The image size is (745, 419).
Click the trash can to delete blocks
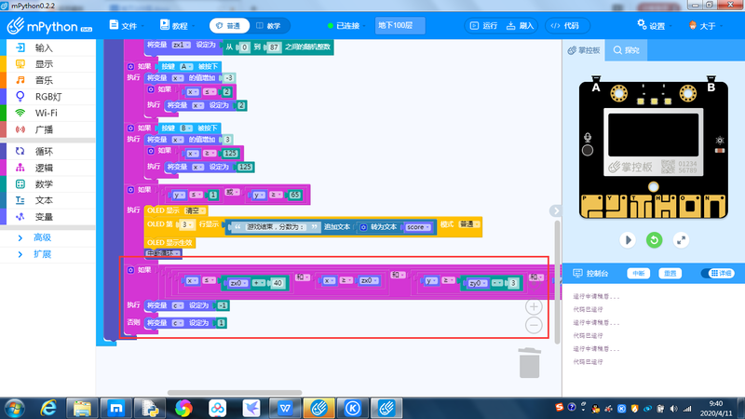[x=528, y=362]
